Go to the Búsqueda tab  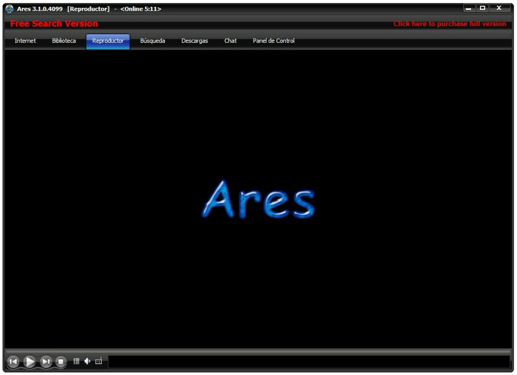tap(153, 41)
